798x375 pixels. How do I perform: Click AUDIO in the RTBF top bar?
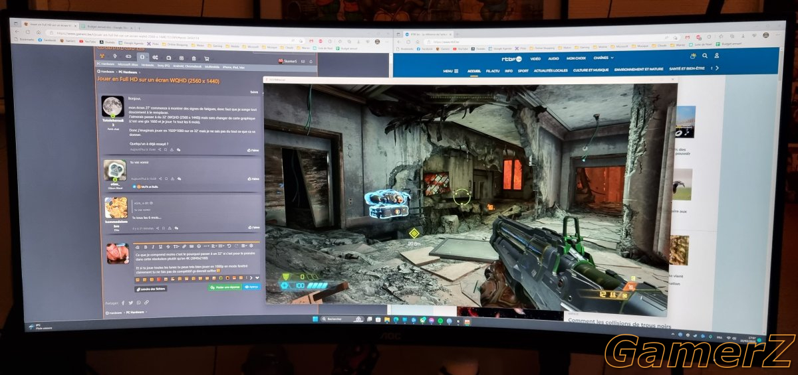pyautogui.click(x=553, y=58)
